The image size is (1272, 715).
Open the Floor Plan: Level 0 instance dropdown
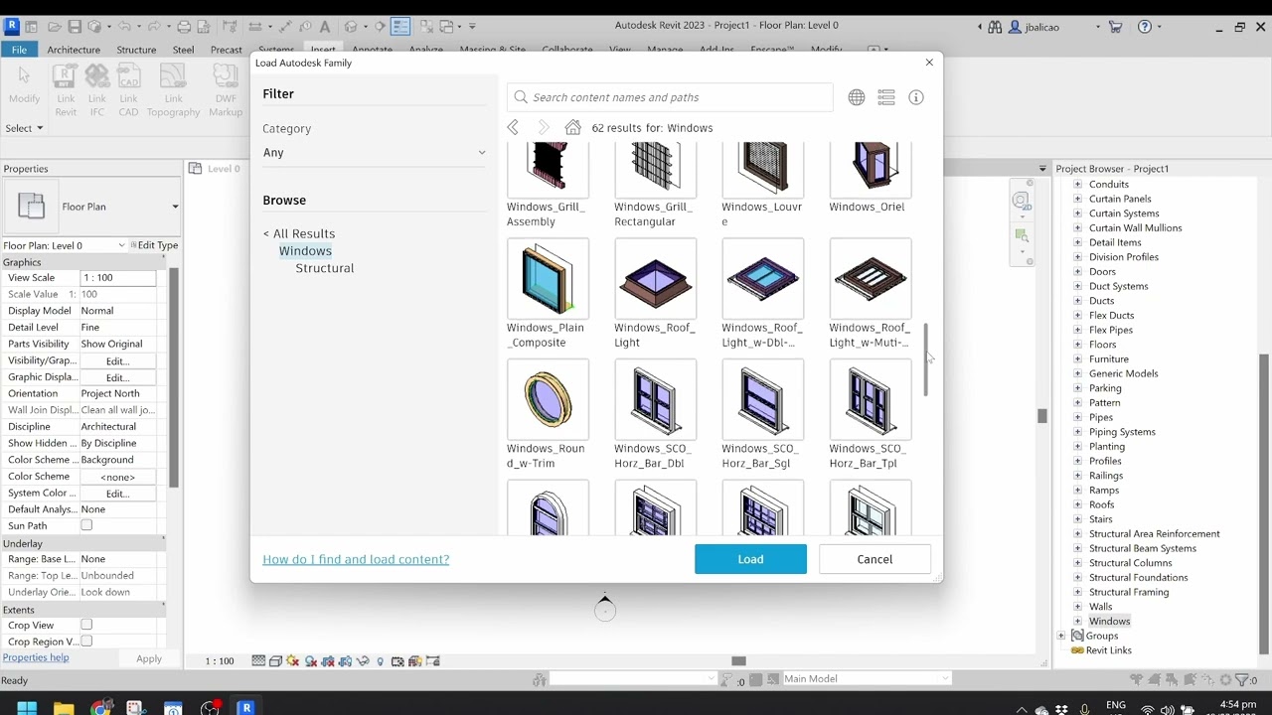(121, 245)
